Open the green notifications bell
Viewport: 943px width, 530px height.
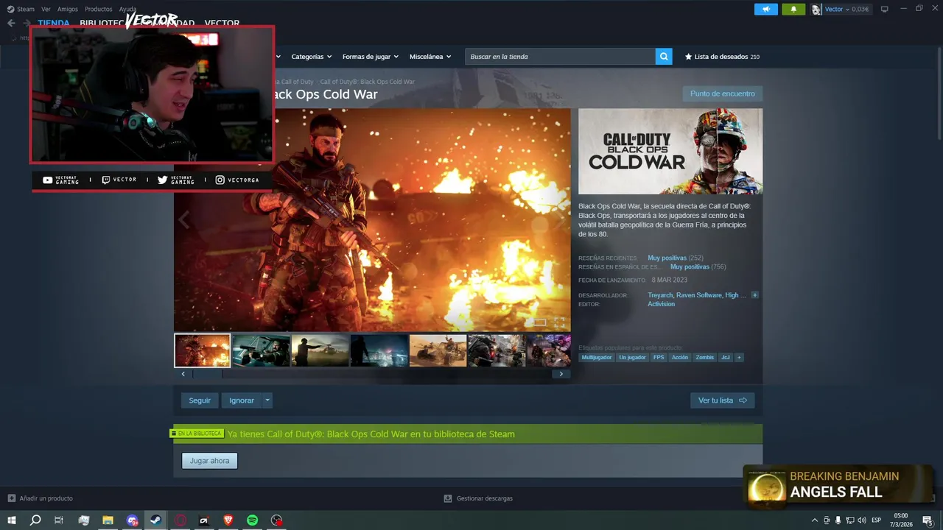[x=793, y=9]
